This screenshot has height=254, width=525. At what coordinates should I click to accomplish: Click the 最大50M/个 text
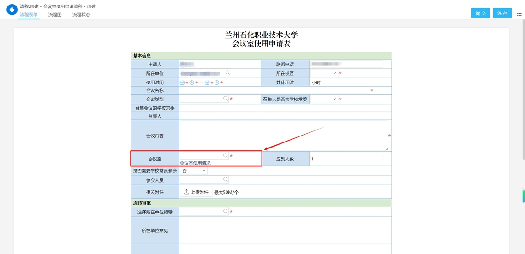click(x=227, y=192)
